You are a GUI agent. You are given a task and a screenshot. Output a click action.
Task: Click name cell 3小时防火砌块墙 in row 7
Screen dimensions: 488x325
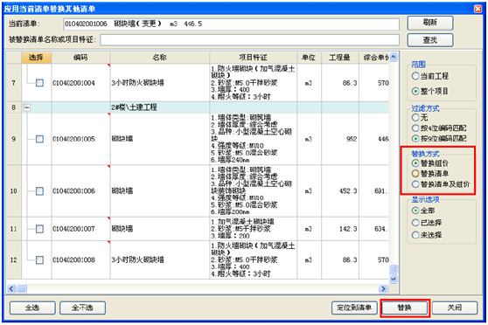[x=160, y=83]
